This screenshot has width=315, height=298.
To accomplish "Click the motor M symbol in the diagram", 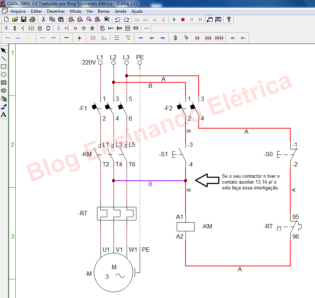I will pyautogui.click(x=114, y=272).
